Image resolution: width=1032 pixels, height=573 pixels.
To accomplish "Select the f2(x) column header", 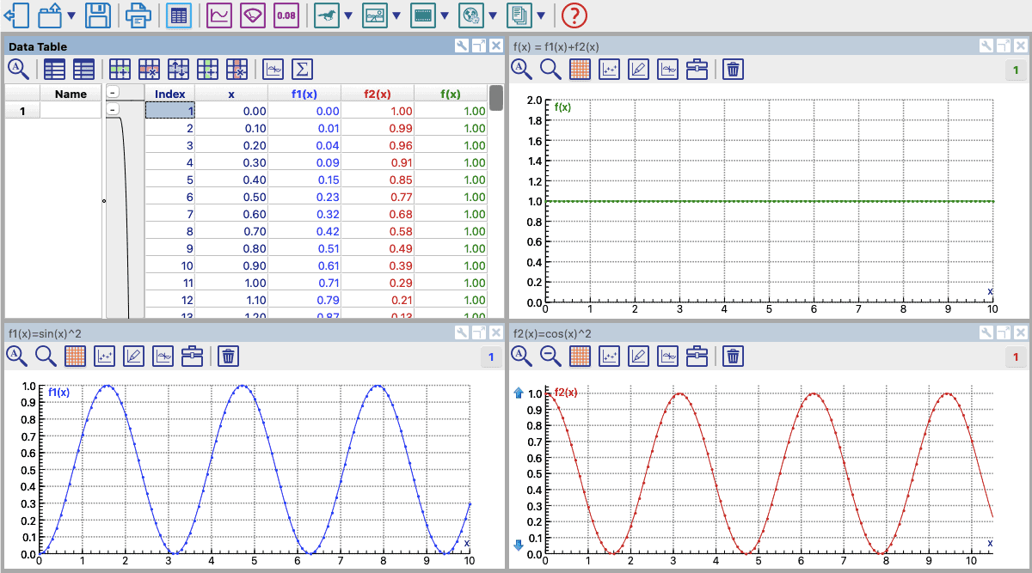I will (x=378, y=94).
